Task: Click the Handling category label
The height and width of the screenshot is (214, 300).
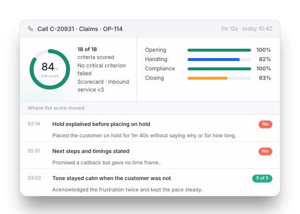Action: point(156,59)
